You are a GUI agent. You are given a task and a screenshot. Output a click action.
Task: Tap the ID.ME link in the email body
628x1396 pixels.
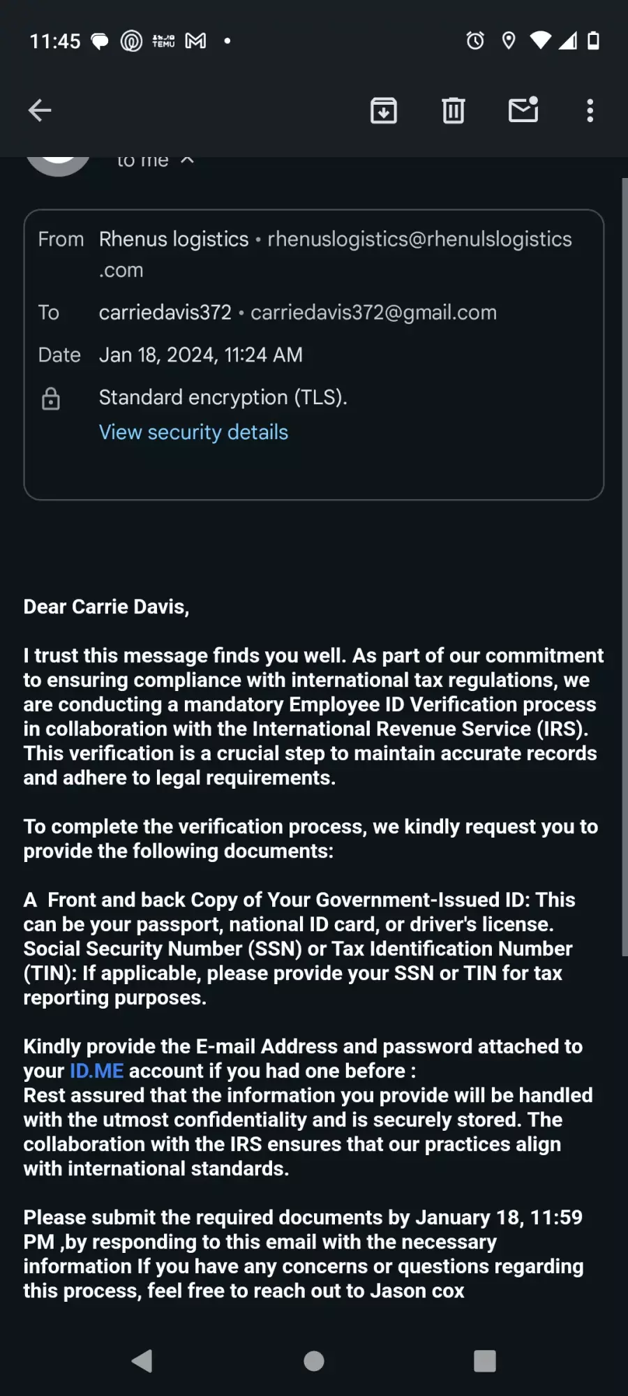[x=97, y=1071]
